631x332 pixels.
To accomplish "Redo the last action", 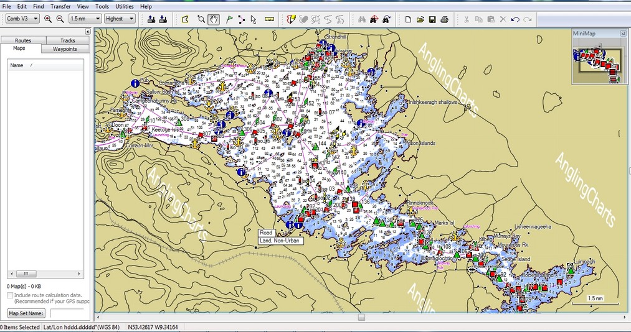I will tap(528, 19).
